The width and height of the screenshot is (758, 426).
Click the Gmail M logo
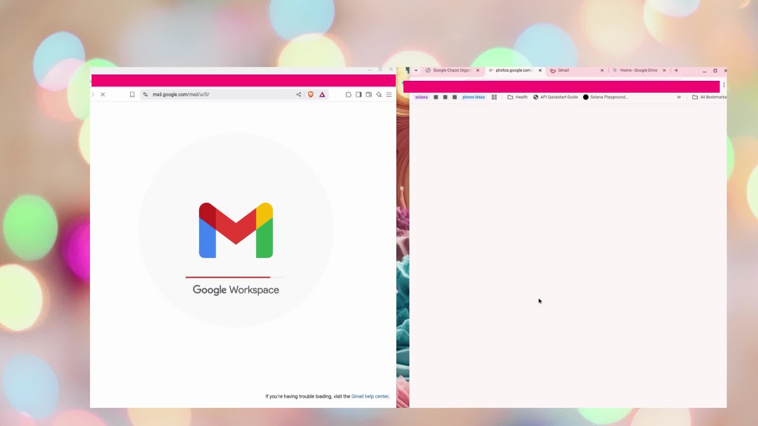(x=236, y=230)
